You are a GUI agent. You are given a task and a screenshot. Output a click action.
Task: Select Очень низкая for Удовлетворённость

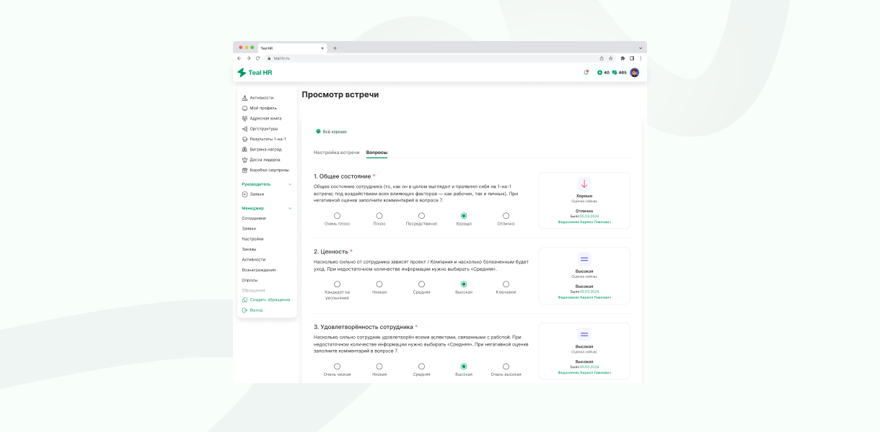(x=337, y=366)
